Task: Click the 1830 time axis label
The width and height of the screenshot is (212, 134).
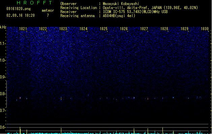Action: pos(205,29)
